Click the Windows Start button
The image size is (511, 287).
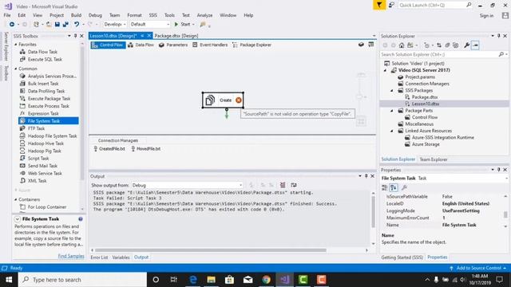click(x=9, y=280)
